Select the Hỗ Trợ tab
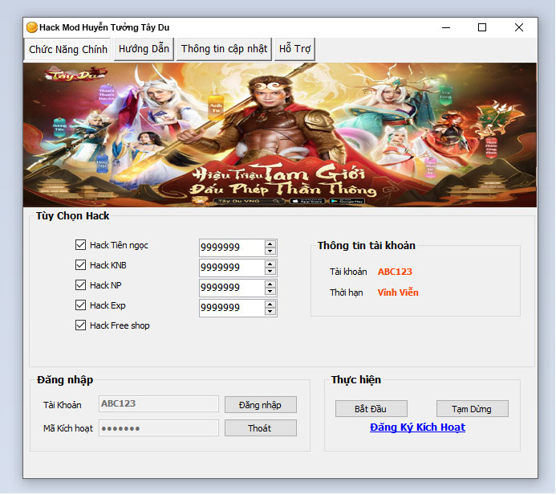This screenshot has height=495, width=556. [x=294, y=49]
